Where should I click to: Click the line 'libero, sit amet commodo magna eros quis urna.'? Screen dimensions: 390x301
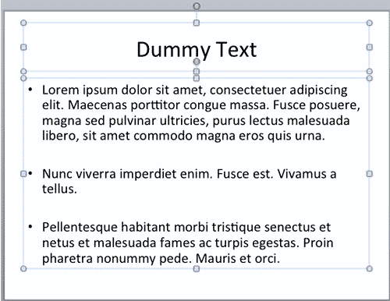coord(183,136)
